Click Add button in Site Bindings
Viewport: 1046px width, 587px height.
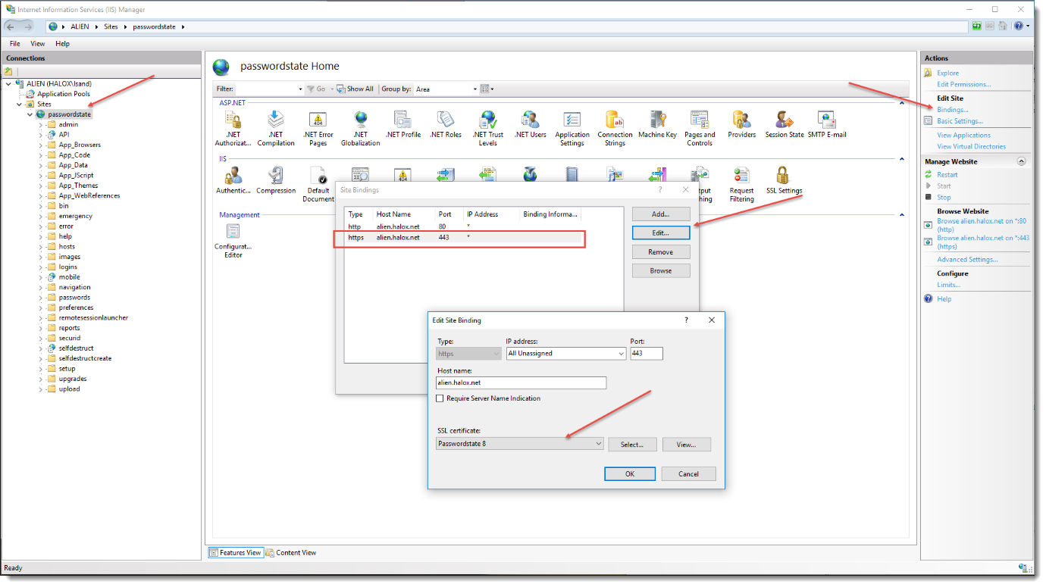661,214
